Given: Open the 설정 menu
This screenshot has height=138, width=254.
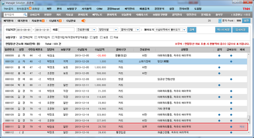Looking at the screenshot, I should pyautogui.click(x=171, y=9).
